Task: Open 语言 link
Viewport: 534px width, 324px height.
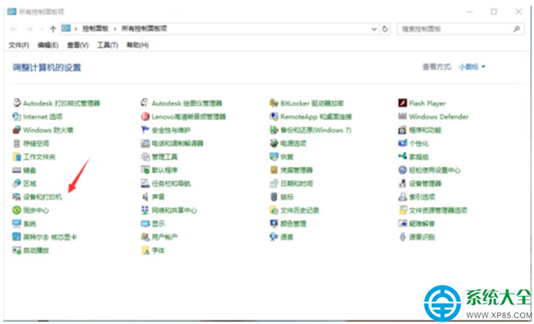Action: 287,237
